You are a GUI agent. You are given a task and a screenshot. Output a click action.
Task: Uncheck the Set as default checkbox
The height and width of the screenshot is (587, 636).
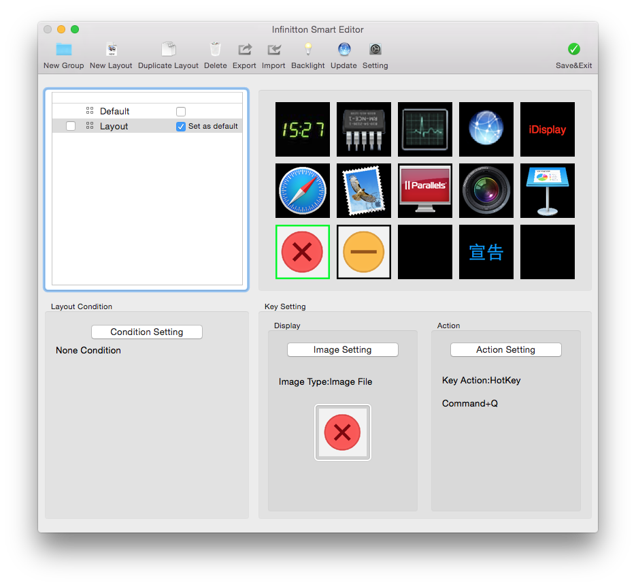click(x=181, y=127)
